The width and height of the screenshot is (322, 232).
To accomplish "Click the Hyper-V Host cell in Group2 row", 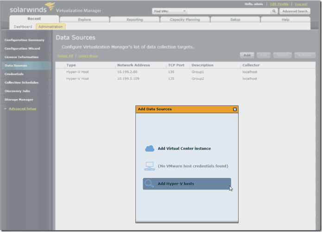I will pyautogui.click(x=77, y=79).
